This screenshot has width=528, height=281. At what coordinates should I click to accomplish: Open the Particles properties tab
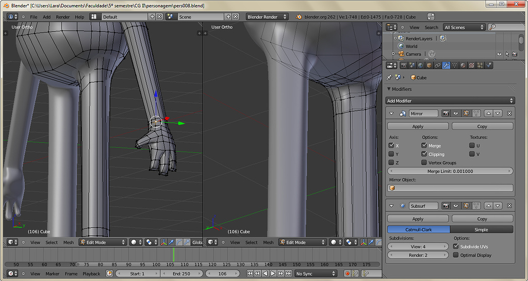[480, 65]
